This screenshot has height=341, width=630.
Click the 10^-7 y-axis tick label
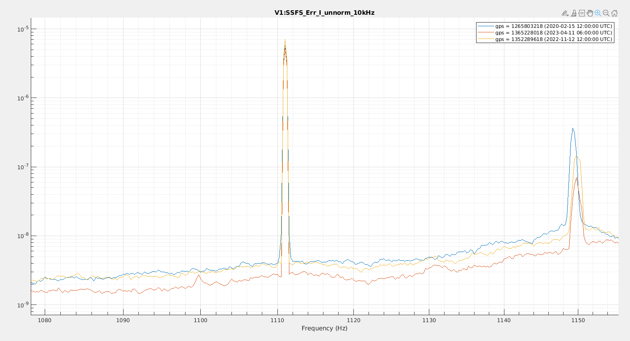pyautogui.click(x=23, y=167)
